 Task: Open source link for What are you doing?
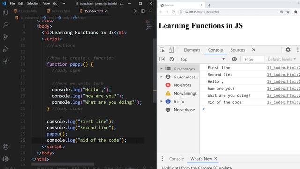click(x=283, y=95)
